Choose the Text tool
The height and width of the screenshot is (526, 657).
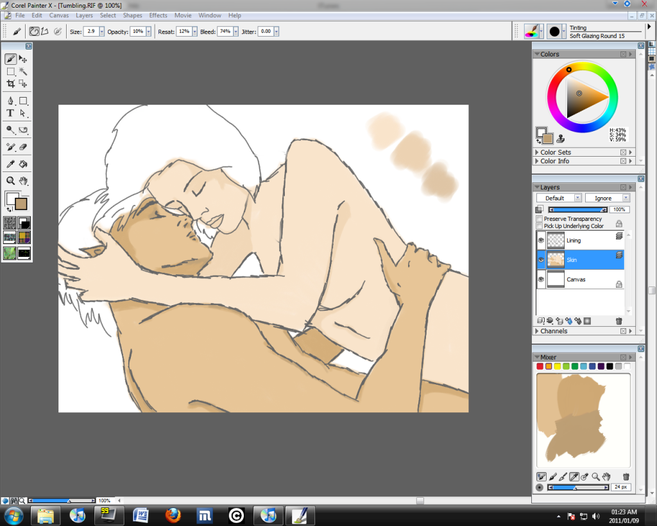11,113
